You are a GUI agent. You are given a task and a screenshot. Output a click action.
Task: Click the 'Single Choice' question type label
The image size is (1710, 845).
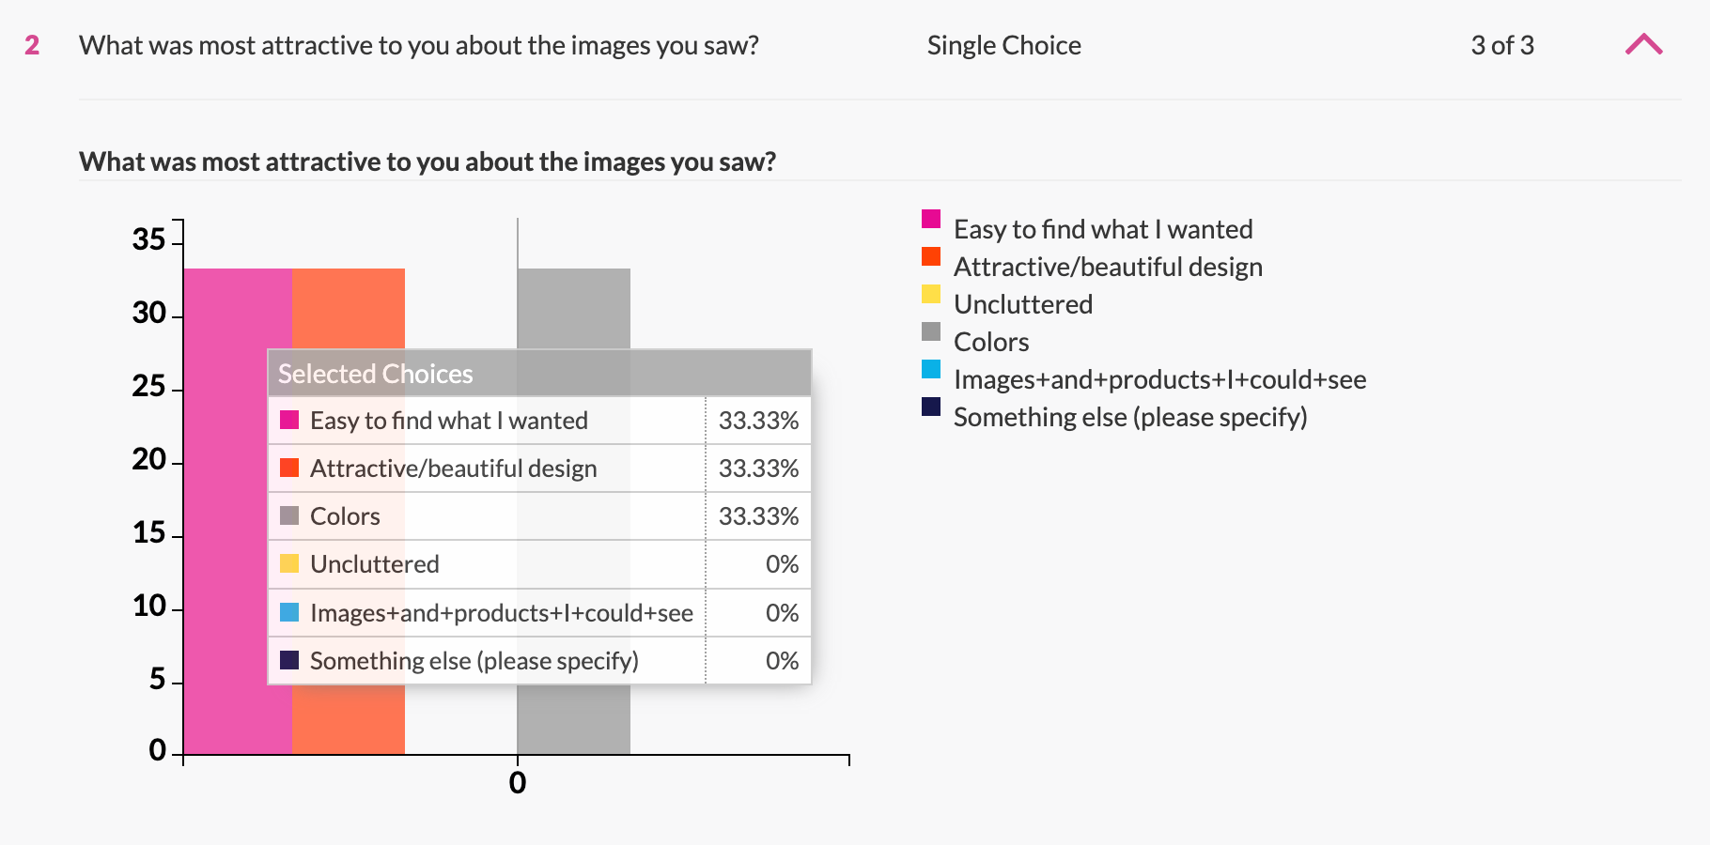(1003, 45)
